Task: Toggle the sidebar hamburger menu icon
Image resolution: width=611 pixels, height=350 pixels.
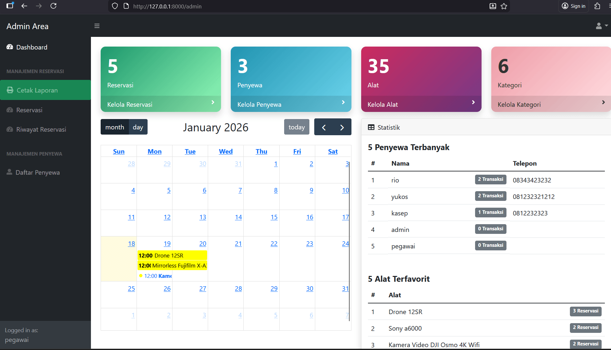Action: (97, 26)
